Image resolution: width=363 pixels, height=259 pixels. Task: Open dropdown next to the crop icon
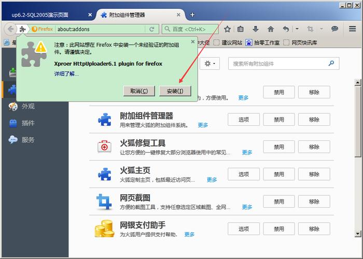(322, 29)
